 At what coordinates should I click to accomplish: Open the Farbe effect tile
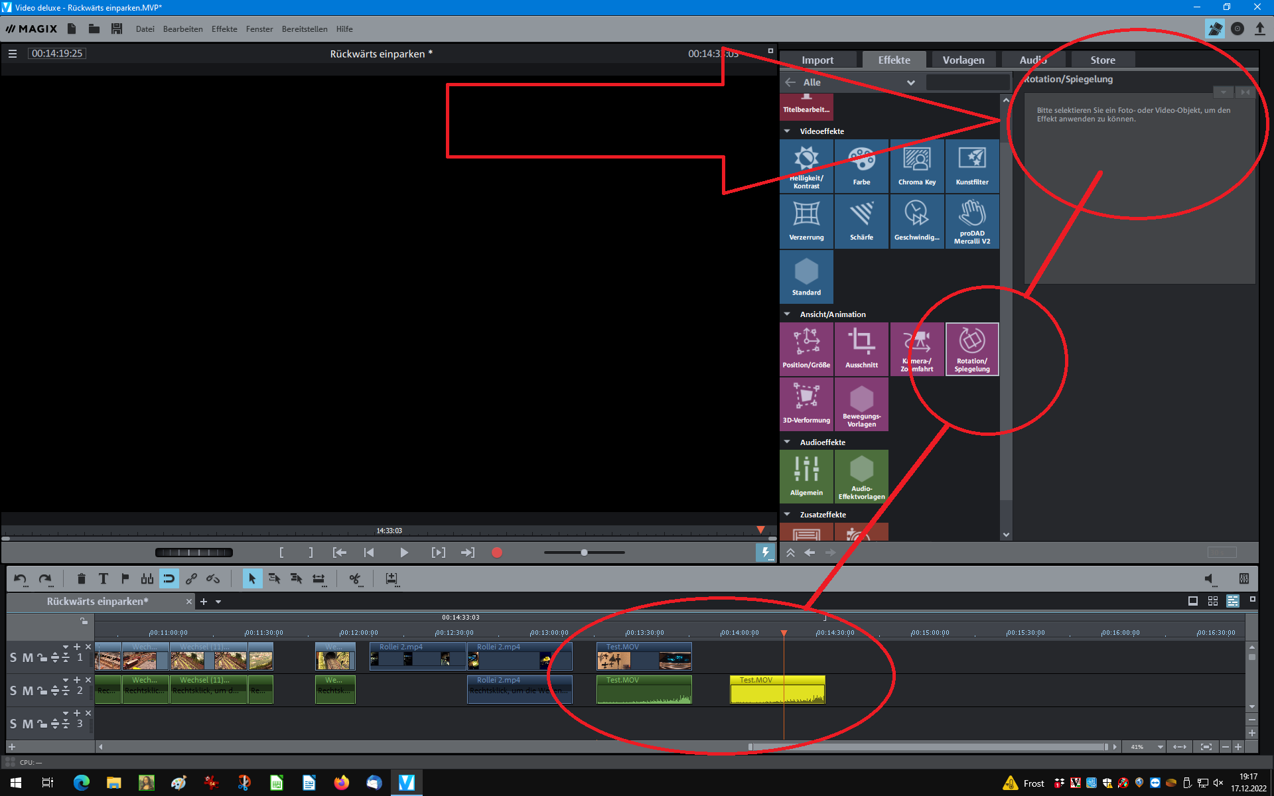(x=861, y=166)
